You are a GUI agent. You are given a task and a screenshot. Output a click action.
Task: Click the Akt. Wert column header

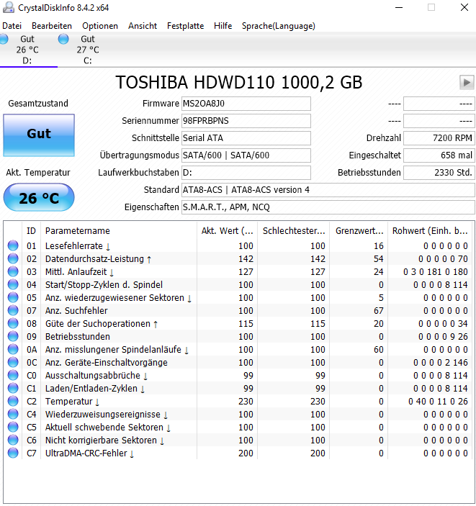pos(227,231)
